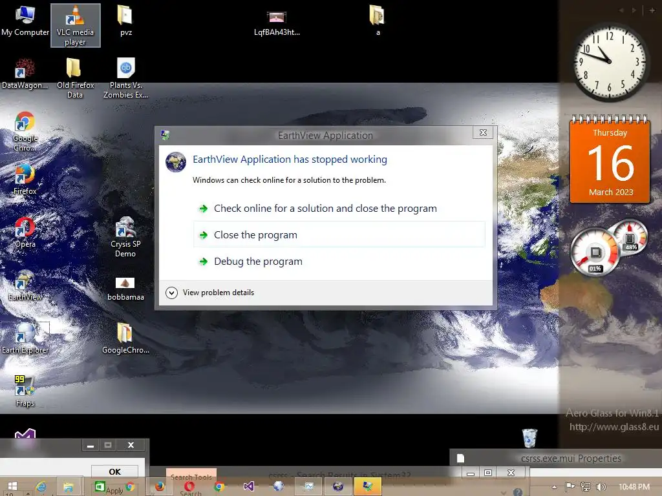
Task: Select the GoogleChro... folder icon
Action: [125, 338]
